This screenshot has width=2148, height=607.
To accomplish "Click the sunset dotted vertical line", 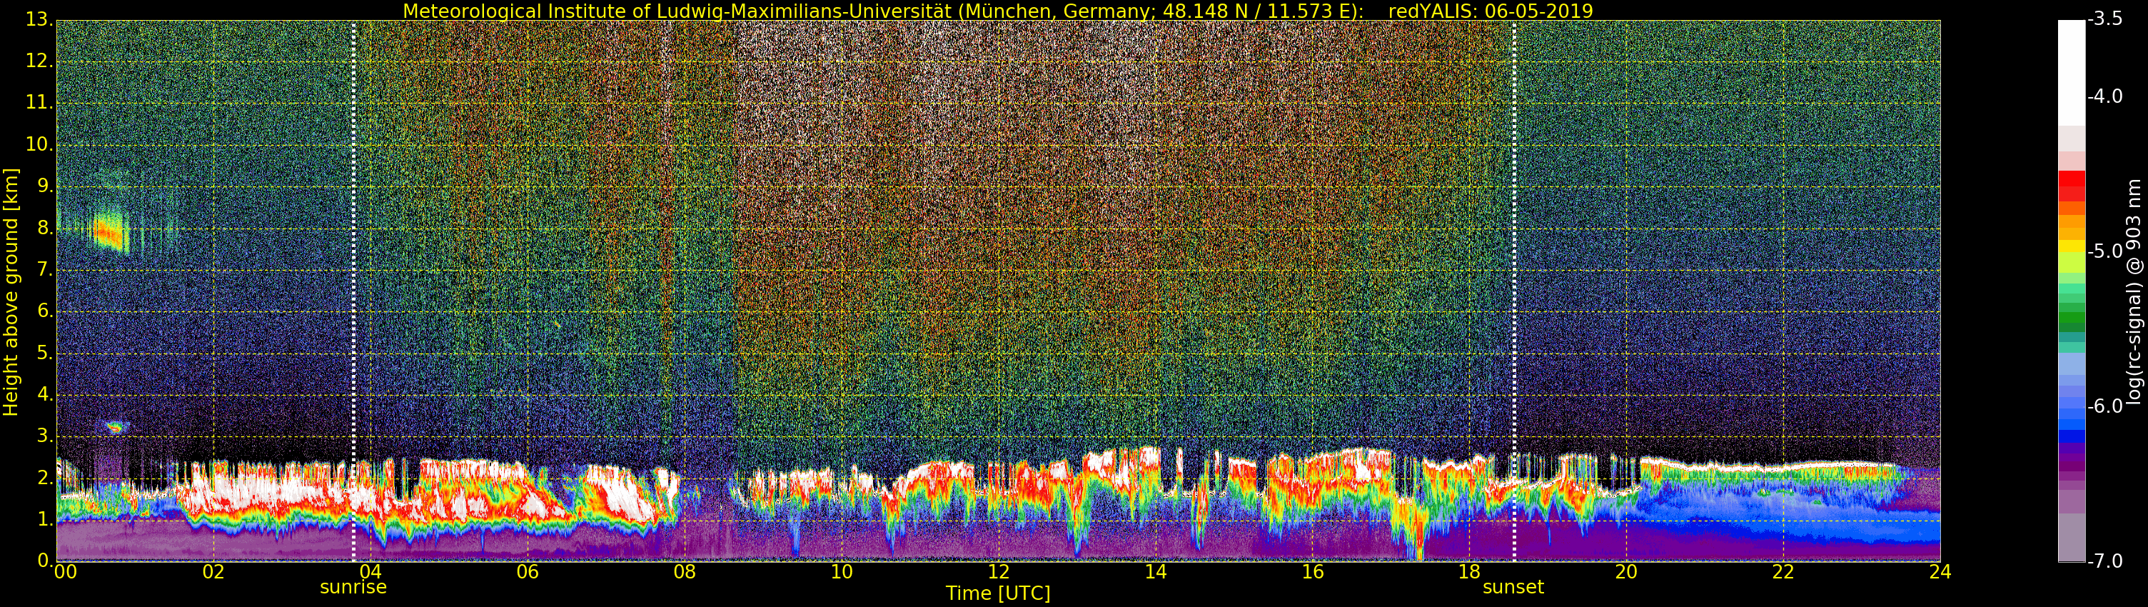I will click(1514, 290).
